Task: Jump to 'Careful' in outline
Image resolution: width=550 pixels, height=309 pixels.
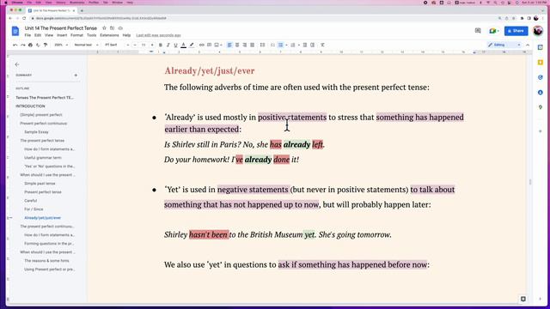Action: [x=31, y=201]
